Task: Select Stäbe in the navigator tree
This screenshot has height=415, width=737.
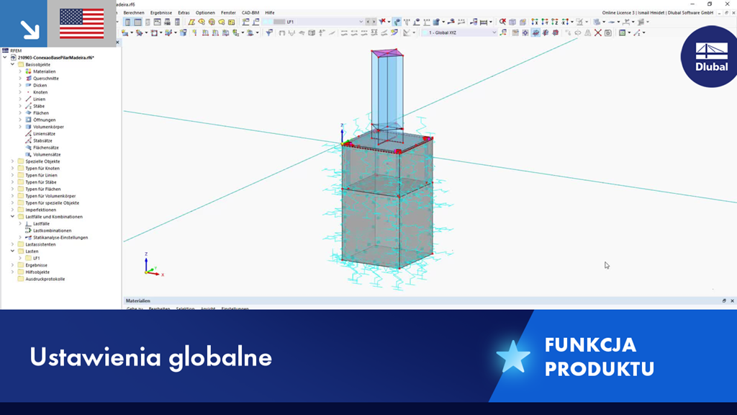Action: click(39, 107)
